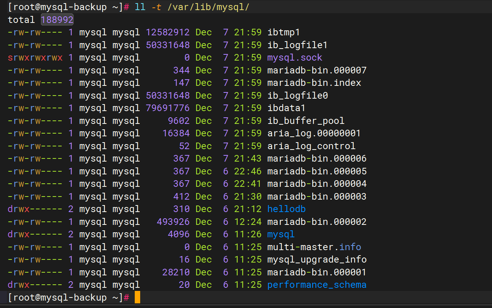The width and height of the screenshot is (492, 308).
Task: Click the filename mariadb-bin.000002
Action: point(317,222)
